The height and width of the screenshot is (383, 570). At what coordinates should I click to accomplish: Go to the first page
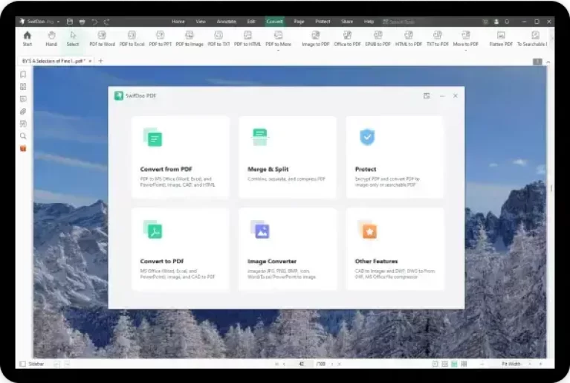(277, 364)
